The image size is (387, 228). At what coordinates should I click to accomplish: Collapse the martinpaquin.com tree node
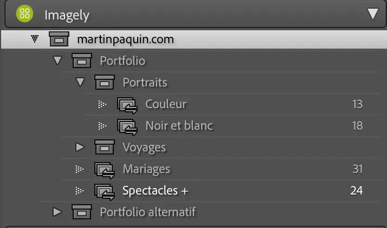coord(35,39)
